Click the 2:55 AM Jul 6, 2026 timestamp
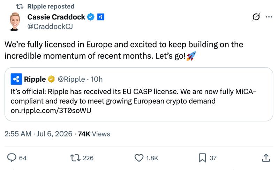 click(38, 134)
